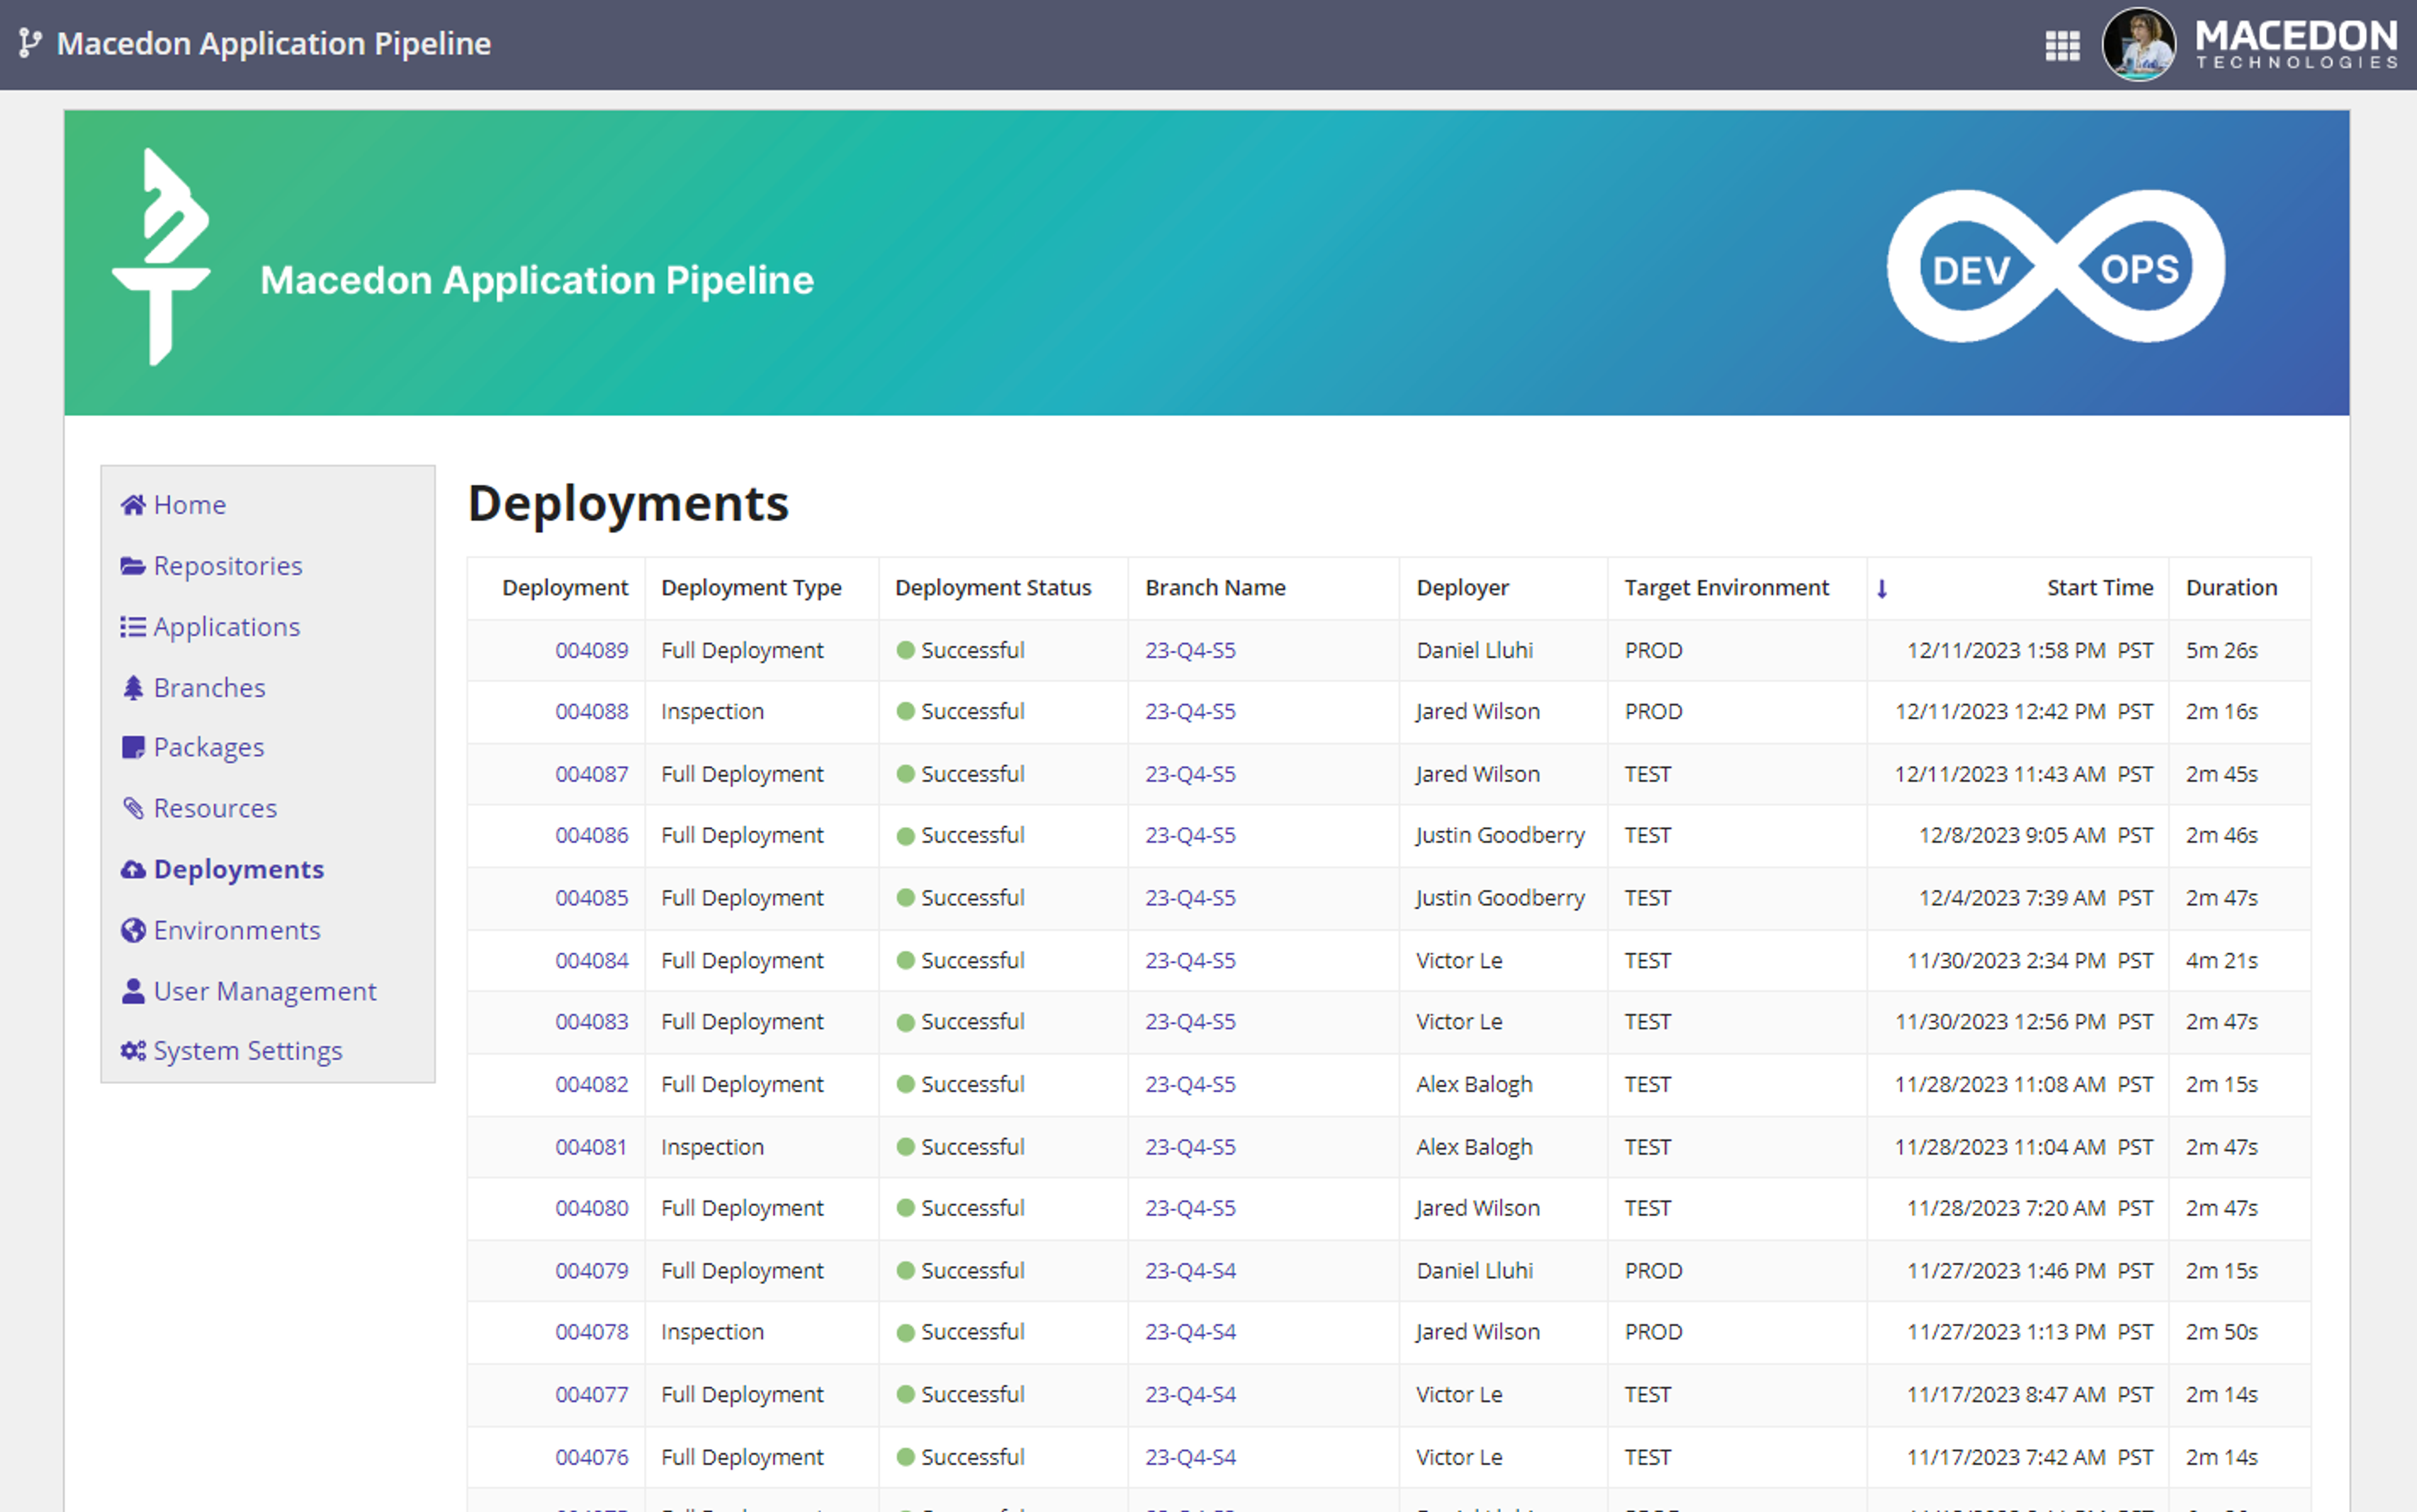2417x1512 pixels.
Task: Click the System Settings gears icon
Action: point(133,1051)
